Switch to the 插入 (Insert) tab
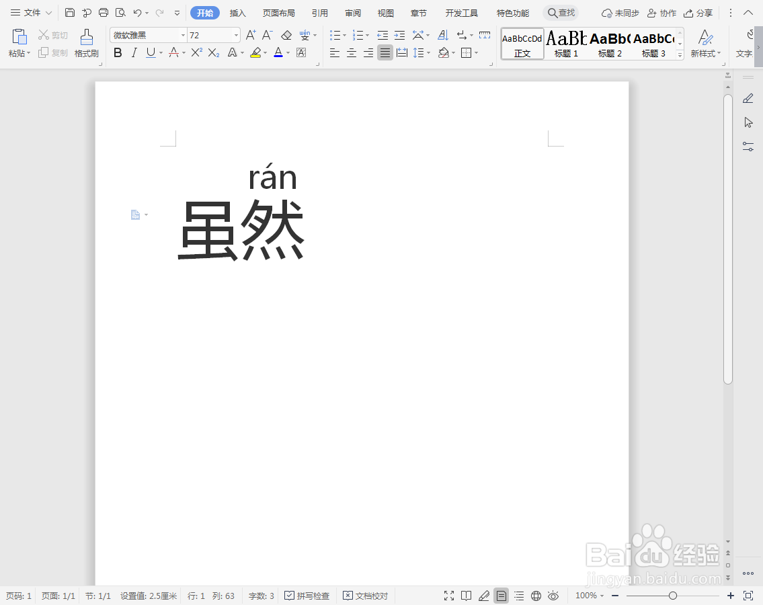763x605 pixels. 237,13
